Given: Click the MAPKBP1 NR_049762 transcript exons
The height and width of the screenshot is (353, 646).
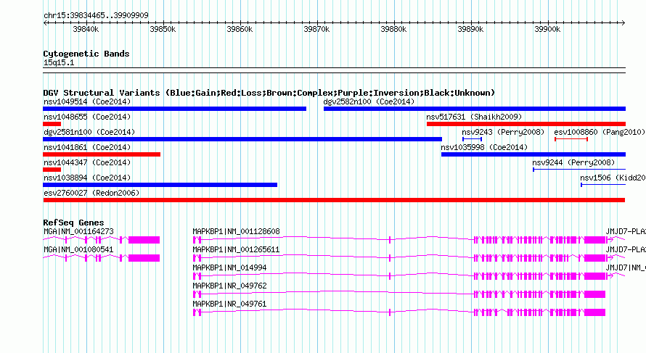Looking at the screenshot, I should pos(399,294).
